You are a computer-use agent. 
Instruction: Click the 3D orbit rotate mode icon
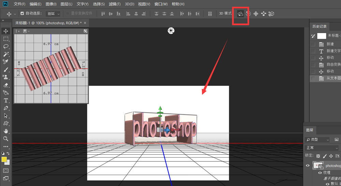240,14
